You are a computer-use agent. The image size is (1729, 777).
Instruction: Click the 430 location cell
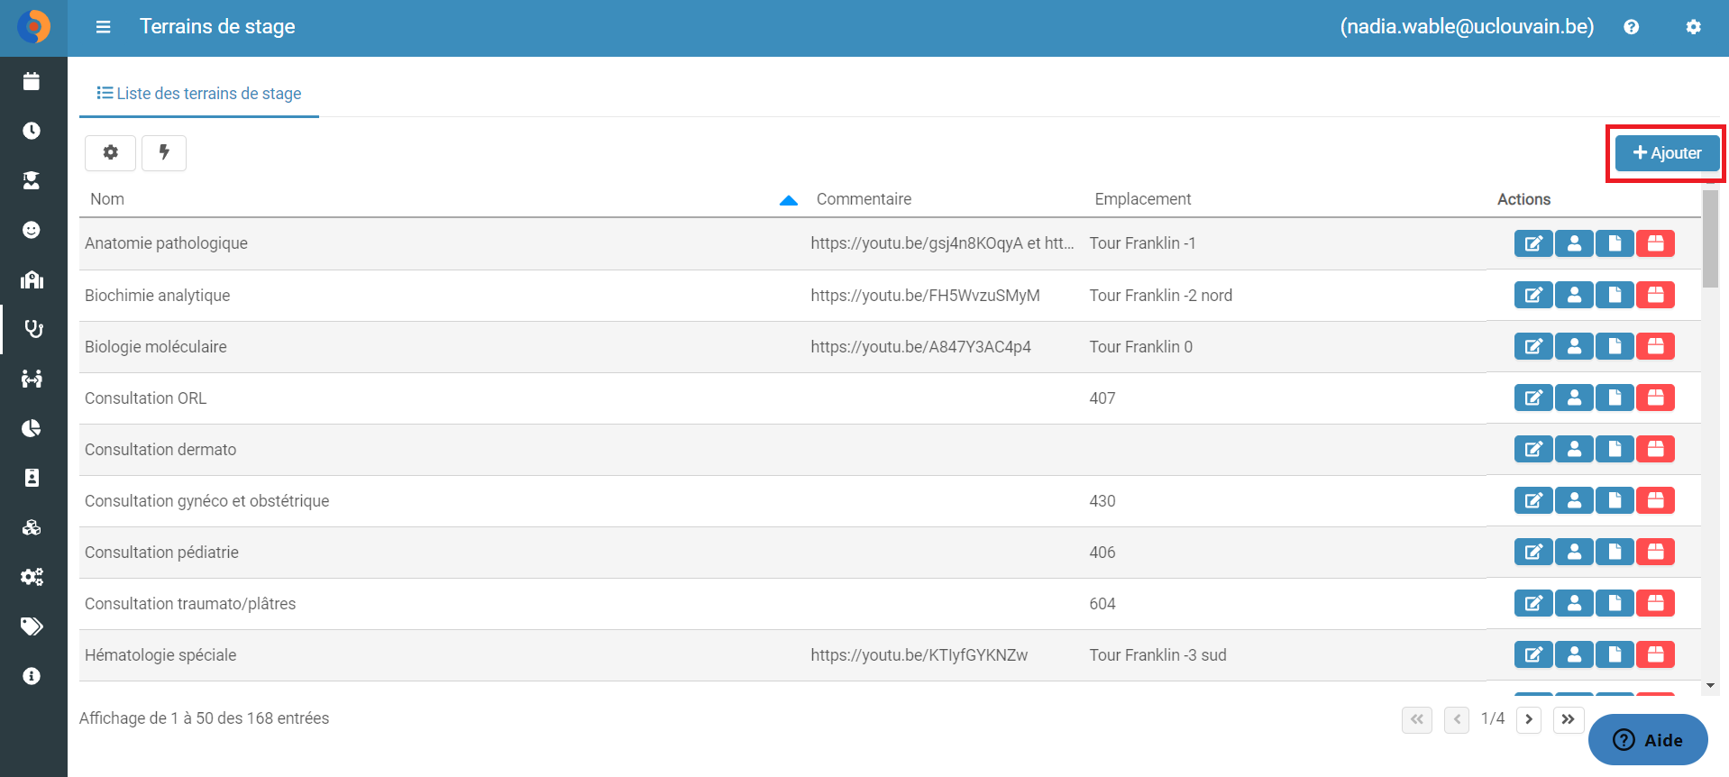1102,501
